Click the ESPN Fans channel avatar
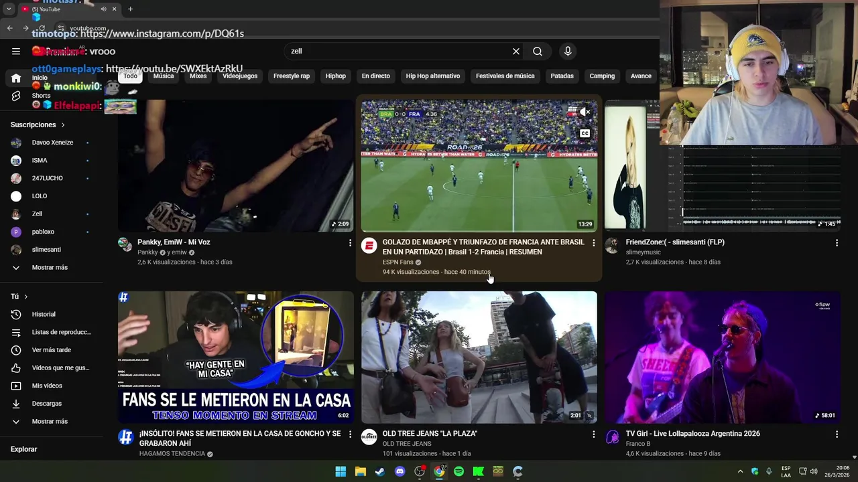 click(369, 245)
